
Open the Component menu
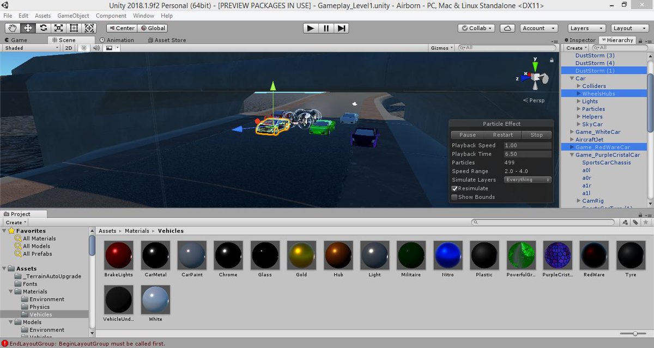(111, 16)
